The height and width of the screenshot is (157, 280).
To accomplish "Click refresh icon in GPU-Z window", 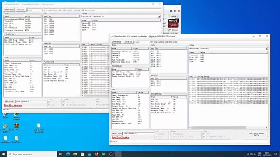I will coord(175,11).
